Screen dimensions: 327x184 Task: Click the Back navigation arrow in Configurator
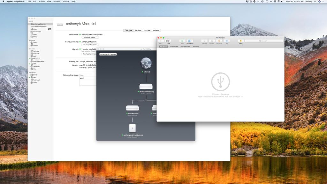tap(161, 41)
